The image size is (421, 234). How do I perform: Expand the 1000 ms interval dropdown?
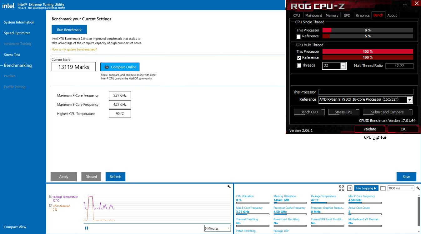click(x=412, y=188)
